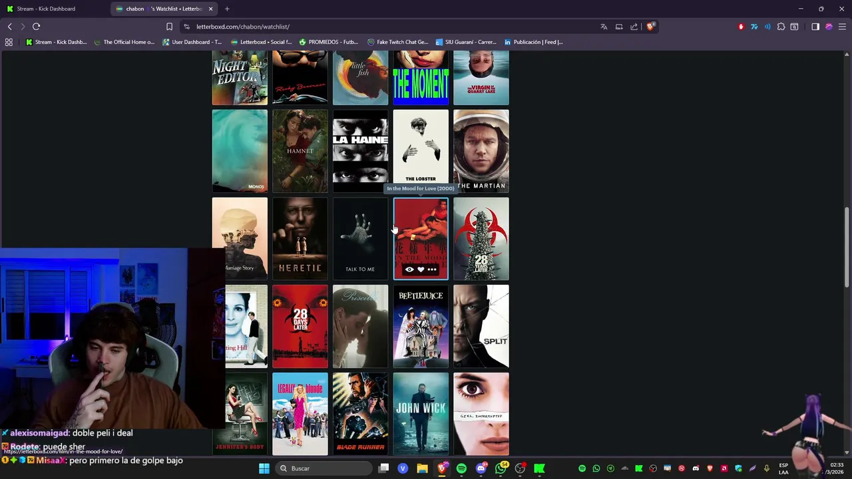Viewport: 852px width, 479px height.
Task: Open the Hamnet poster
Action: coord(300,151)
